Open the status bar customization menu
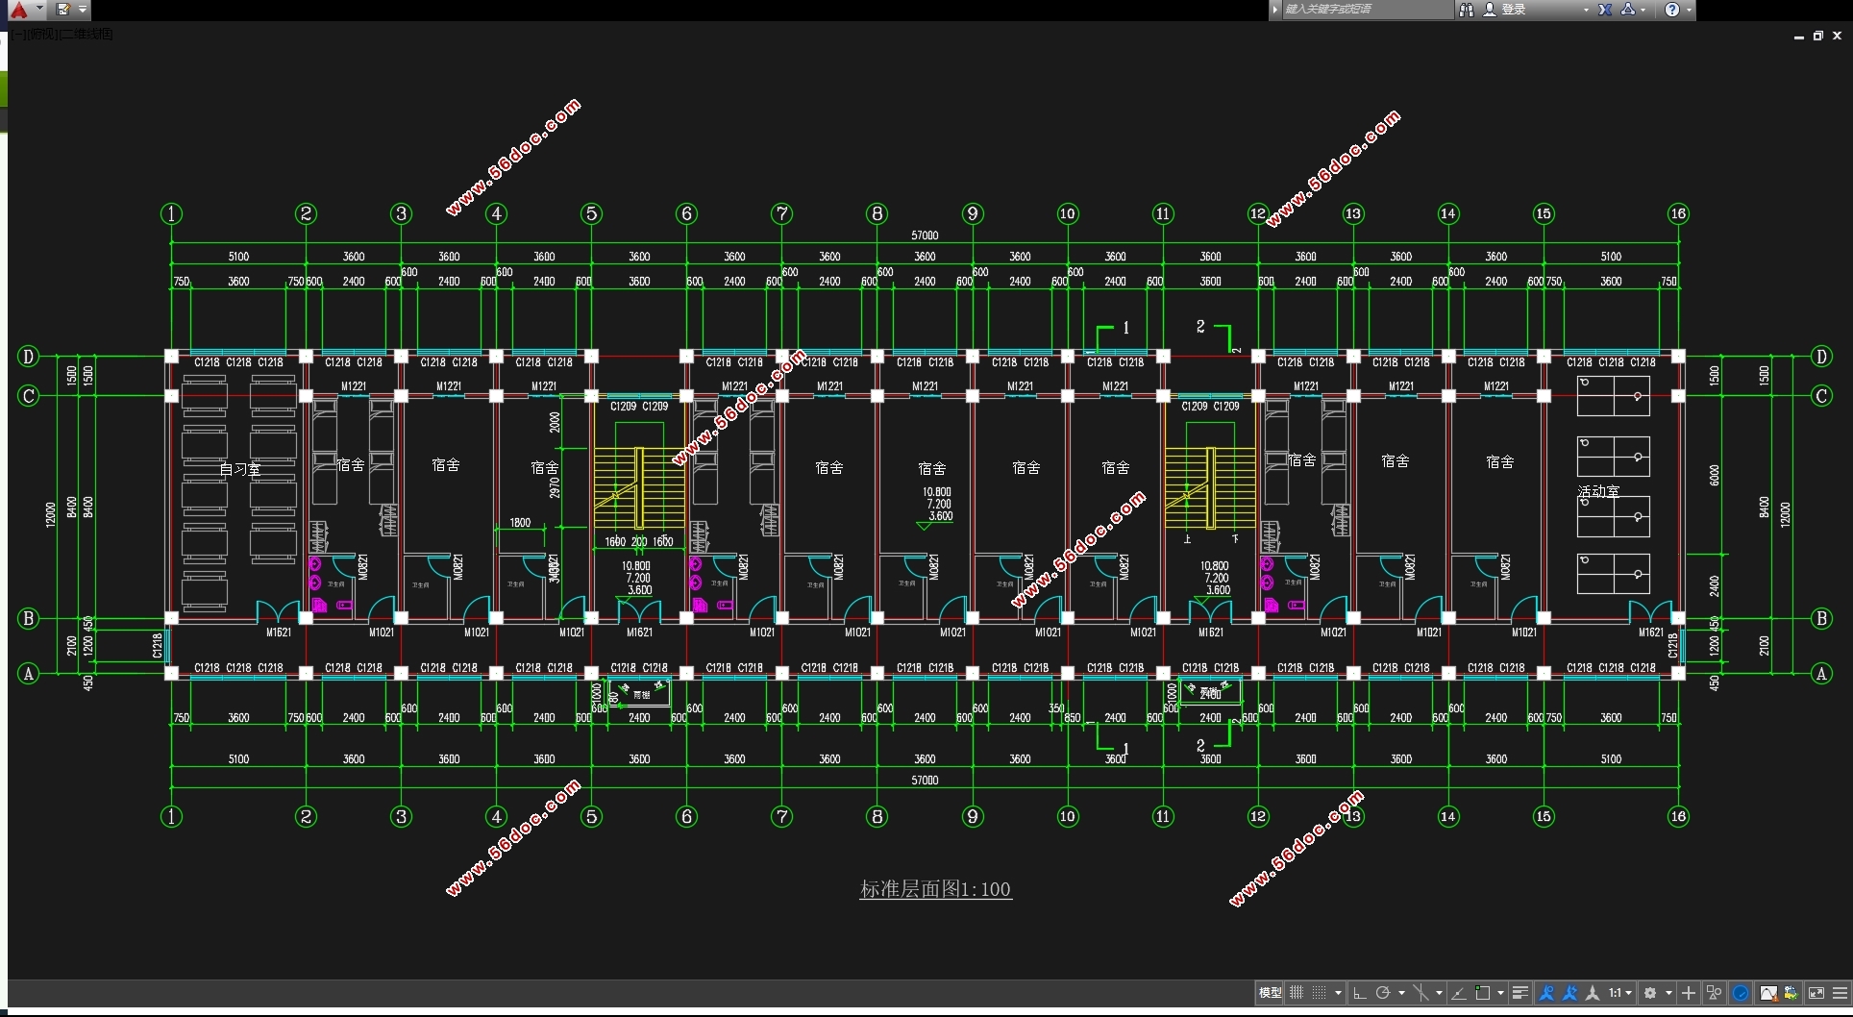Screen dimensions: 1853x1017 [x=1840, y=993]
